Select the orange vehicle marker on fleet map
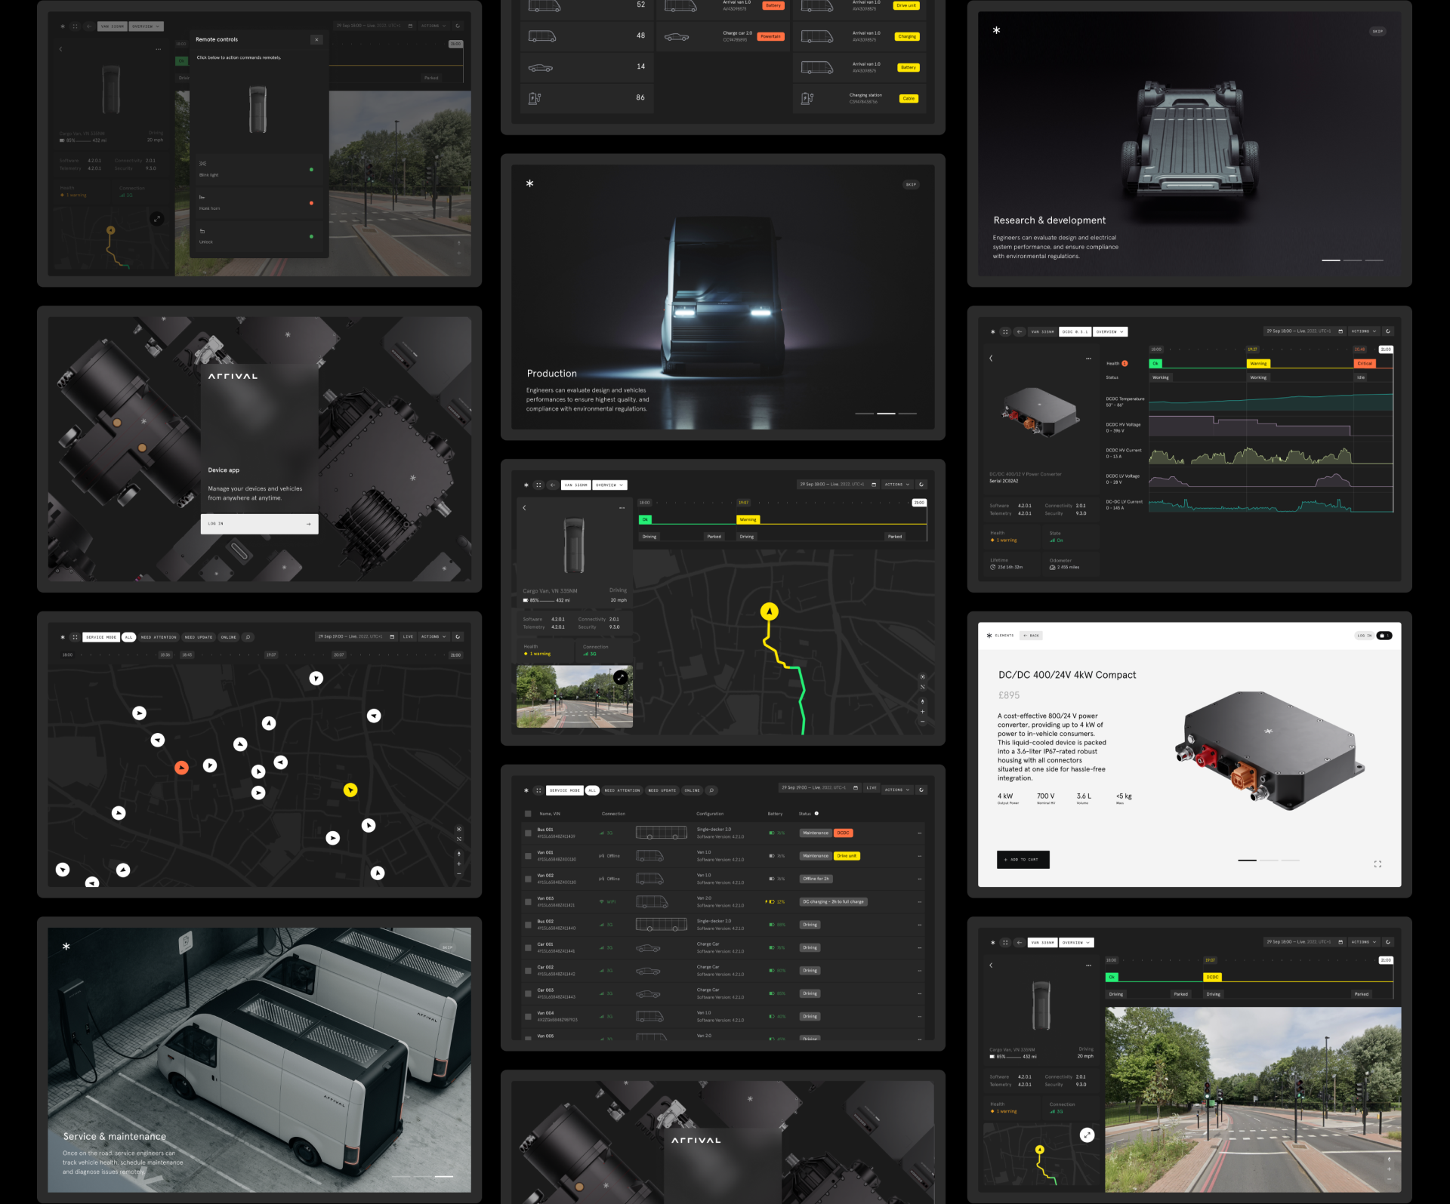This screenshot has height=1204, width=1450. coord(181,768)
